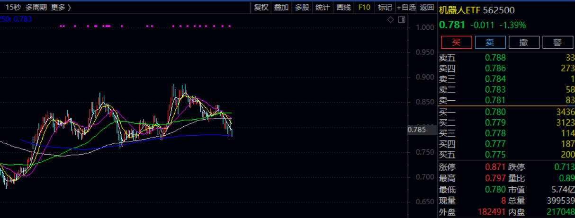Open the 警 (alert) button
Viewport: 575px width, 218px height.
(x=557, y=42)
